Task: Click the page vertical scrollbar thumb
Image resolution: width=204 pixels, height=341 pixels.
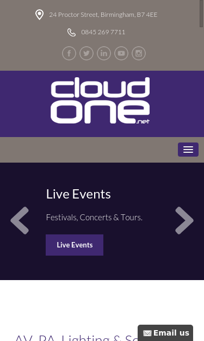Action: [201, 14]
